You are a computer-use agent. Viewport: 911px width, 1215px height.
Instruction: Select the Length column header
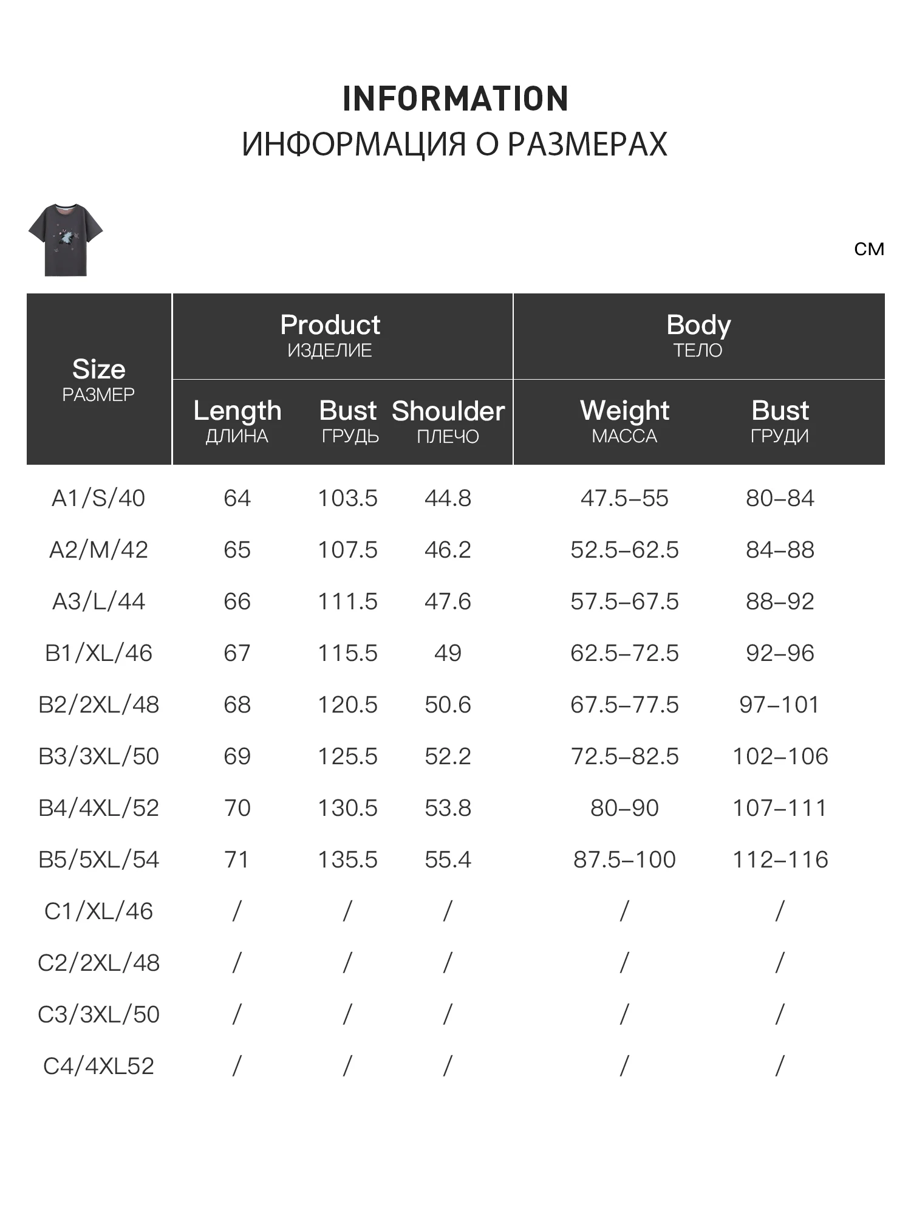point(237,422)
